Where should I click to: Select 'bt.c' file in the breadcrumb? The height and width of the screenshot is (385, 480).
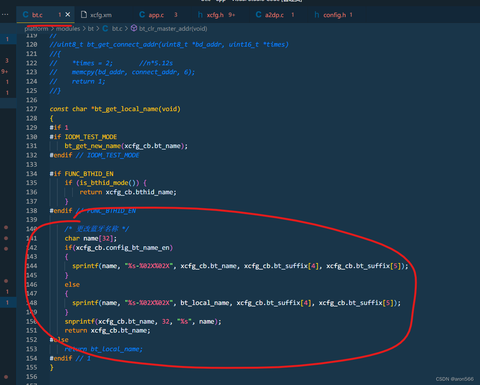[x=117, y=29]
